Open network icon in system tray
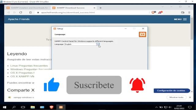The image size is (196, 110). [x=166, y=107]
